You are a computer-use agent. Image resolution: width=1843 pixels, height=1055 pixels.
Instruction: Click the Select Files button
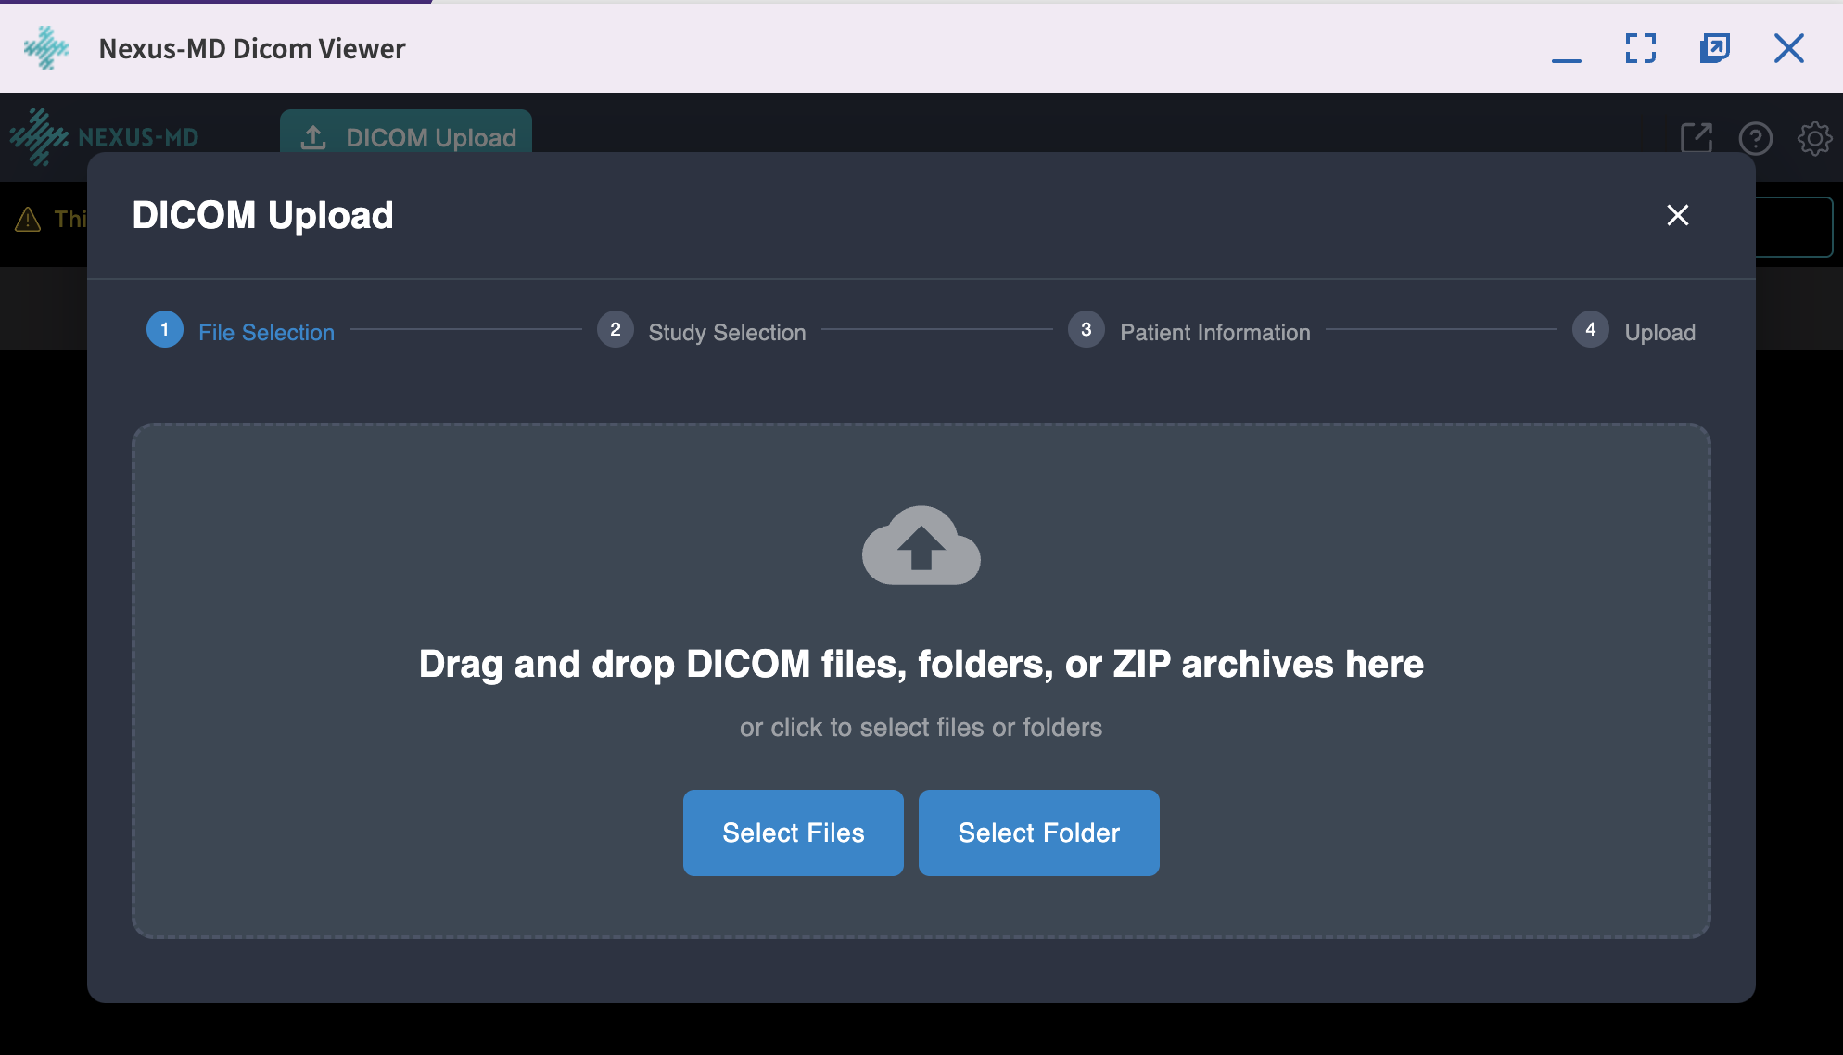click(793, 833)
